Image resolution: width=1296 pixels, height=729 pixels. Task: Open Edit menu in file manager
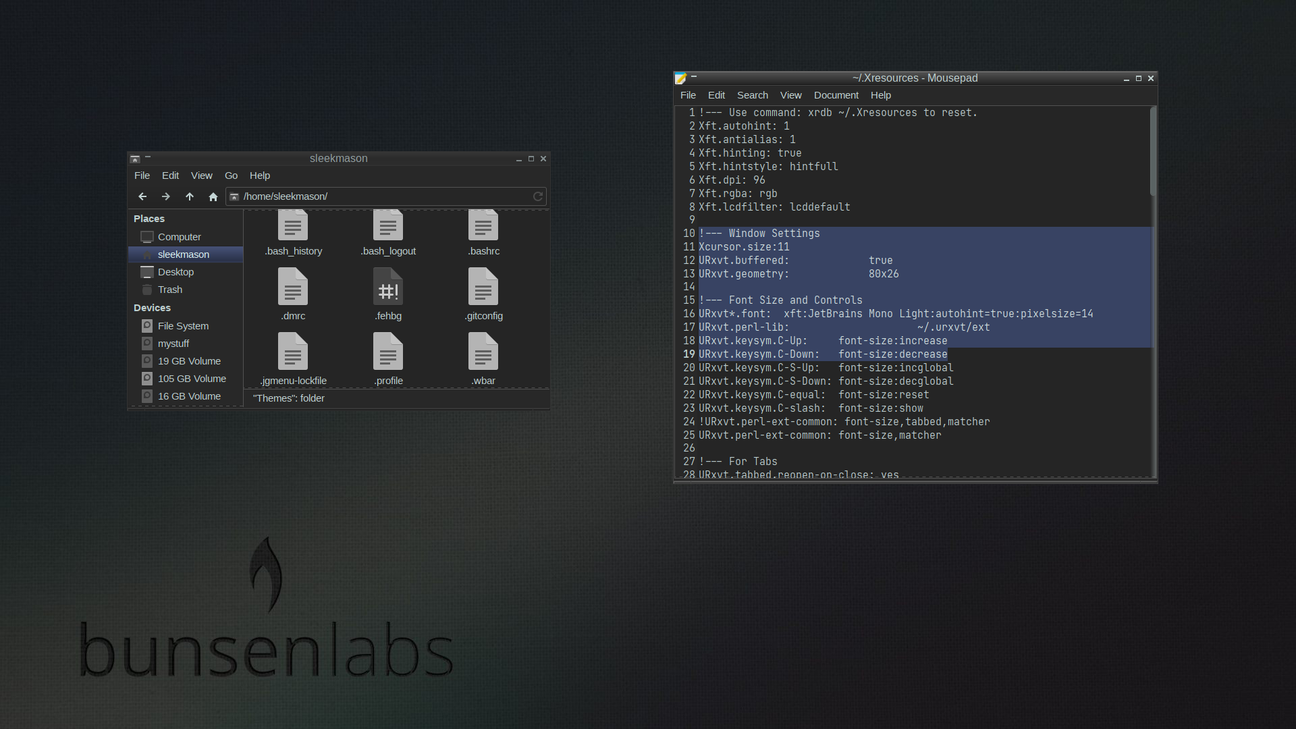click(170, 175)
